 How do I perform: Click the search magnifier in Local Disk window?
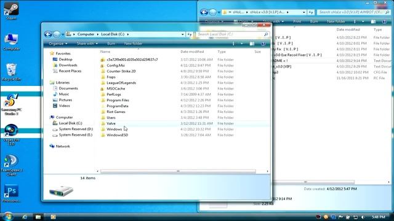pos(266,34)
